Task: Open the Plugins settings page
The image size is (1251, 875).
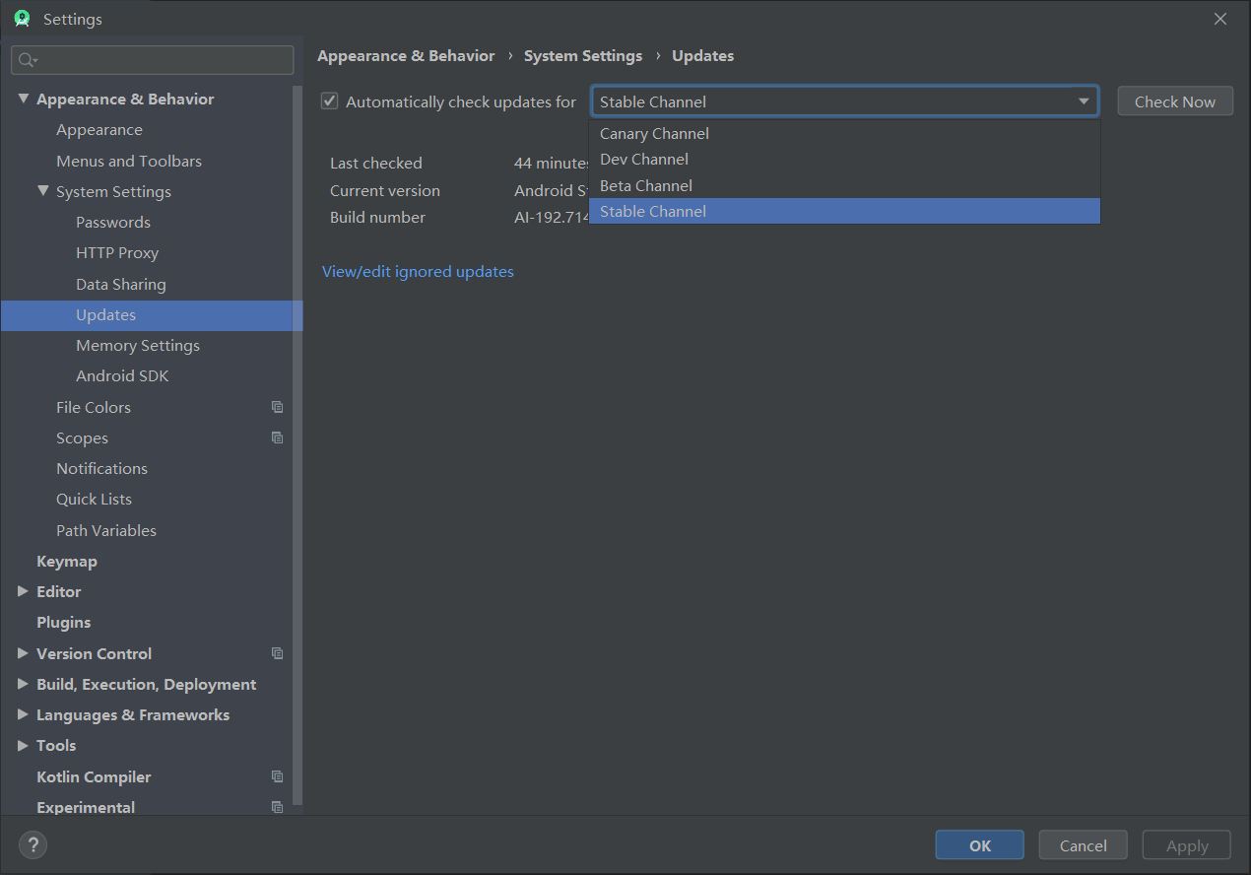Action: click(x=63, y=622)
